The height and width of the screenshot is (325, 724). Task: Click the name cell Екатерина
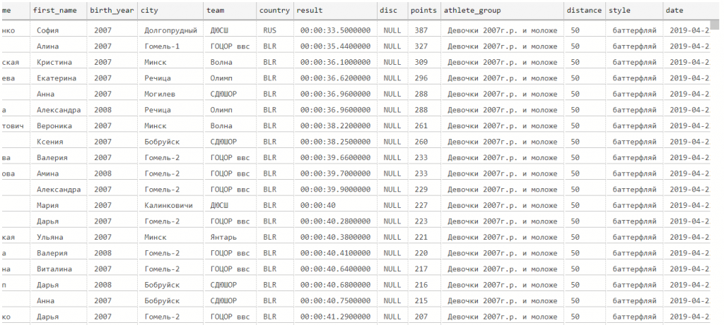point(57,78)
